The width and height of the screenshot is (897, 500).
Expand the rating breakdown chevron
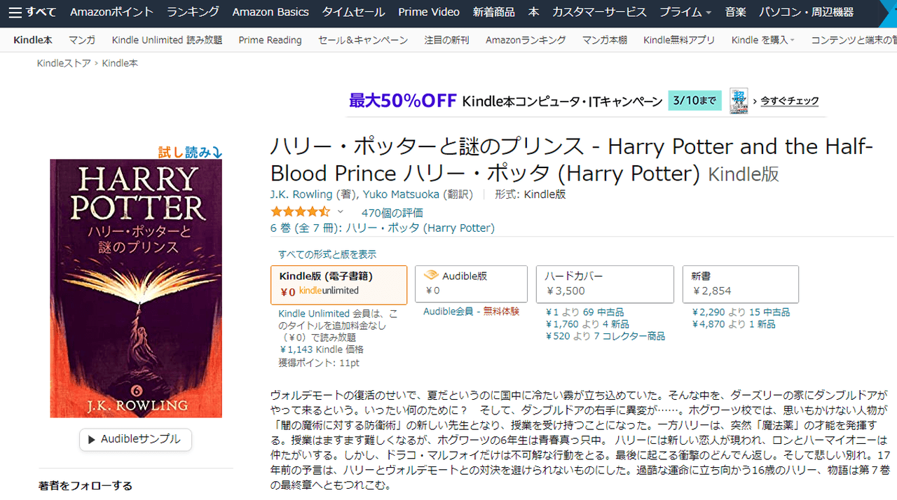[341, 212]
